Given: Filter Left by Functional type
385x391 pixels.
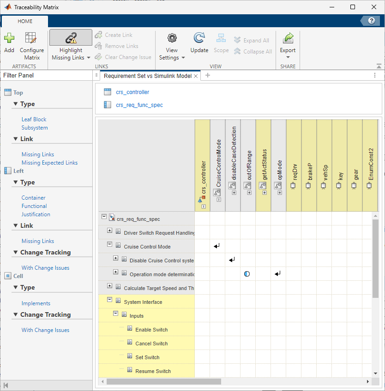Looking at the screenshot, I should tap(34, 206).
